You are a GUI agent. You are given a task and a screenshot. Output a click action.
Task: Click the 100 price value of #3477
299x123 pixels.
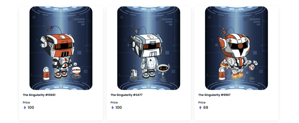tap(119, 108)
